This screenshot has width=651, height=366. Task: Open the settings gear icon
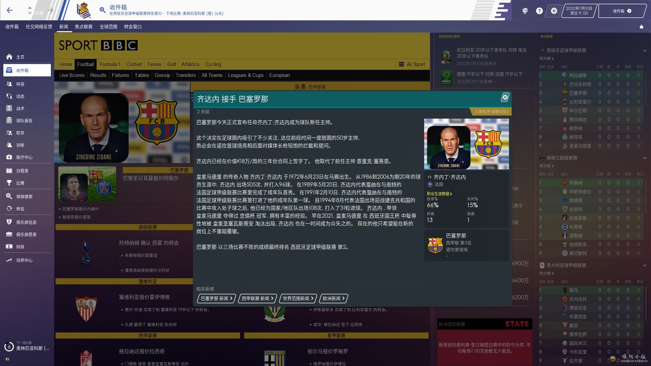coord(554,11)
